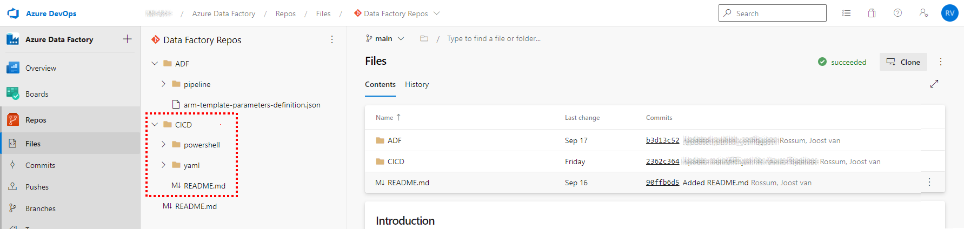
Task: Expand the pipeline folder
Action: coord(163,84)
